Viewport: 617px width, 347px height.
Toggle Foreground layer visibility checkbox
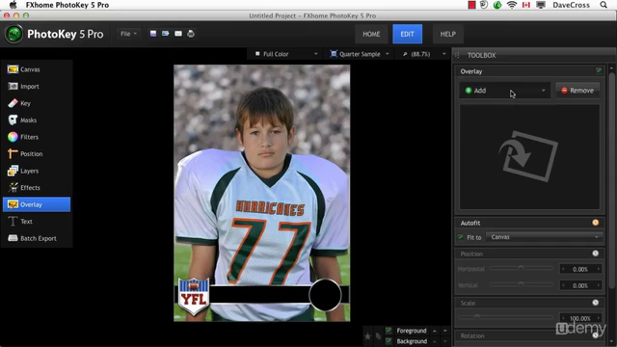point(389,331)
